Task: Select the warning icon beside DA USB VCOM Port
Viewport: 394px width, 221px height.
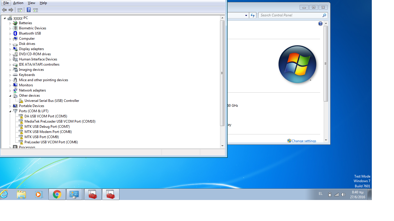Action: tap(21, 116)
